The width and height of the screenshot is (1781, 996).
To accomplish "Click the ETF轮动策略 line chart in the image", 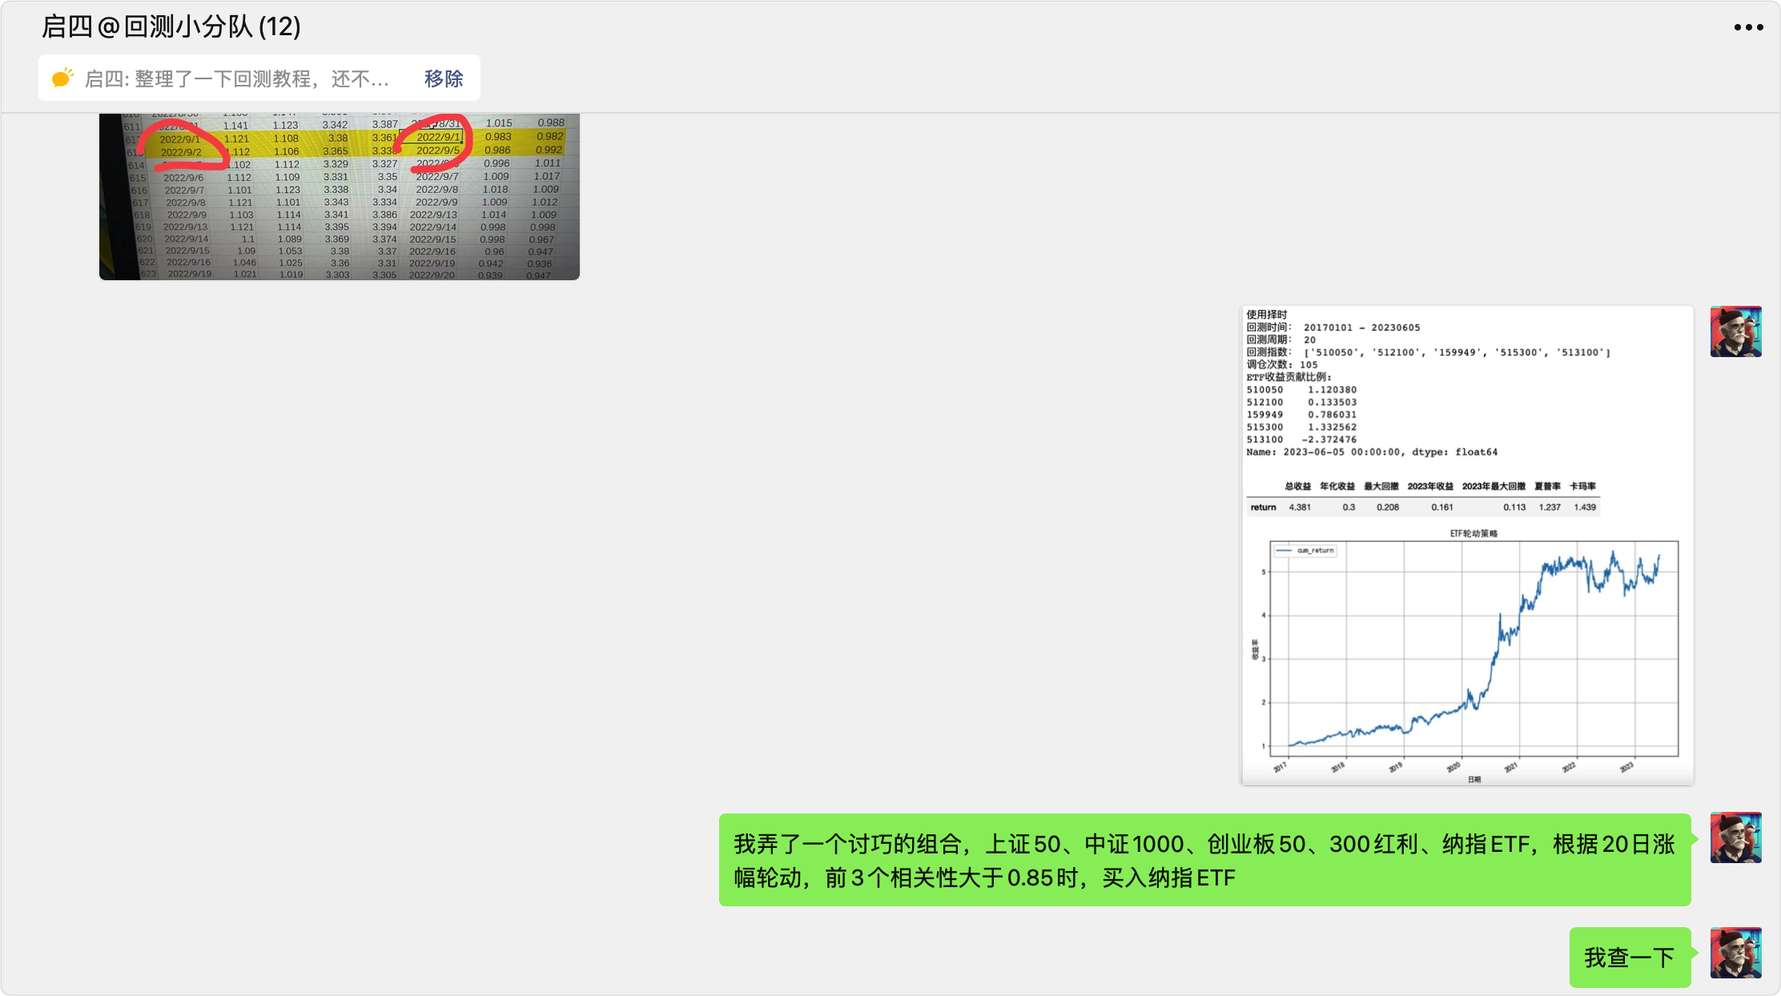I will click(x=1473, y=649).
